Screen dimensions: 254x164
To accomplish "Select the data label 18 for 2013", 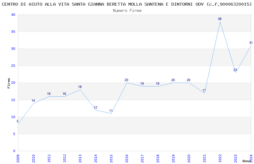I will click(80, 87).
